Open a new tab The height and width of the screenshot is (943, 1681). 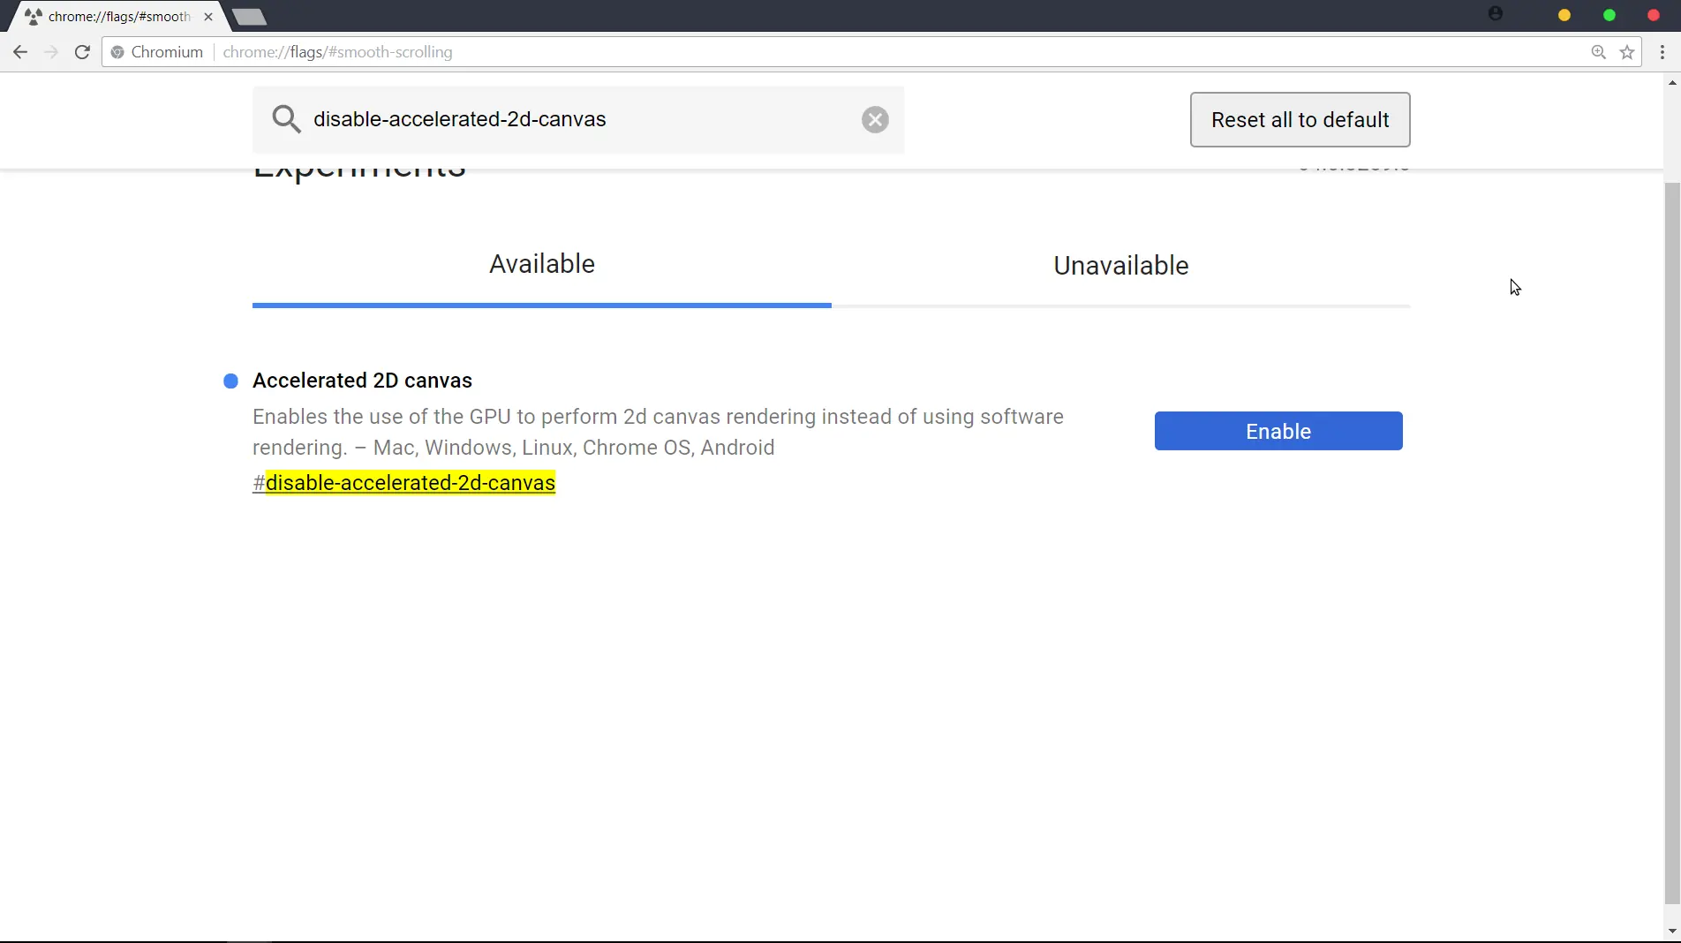point(249,17)
